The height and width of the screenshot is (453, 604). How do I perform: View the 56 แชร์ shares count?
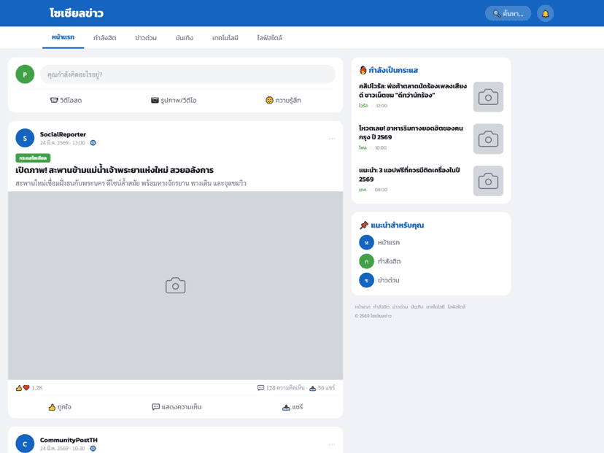322,388
